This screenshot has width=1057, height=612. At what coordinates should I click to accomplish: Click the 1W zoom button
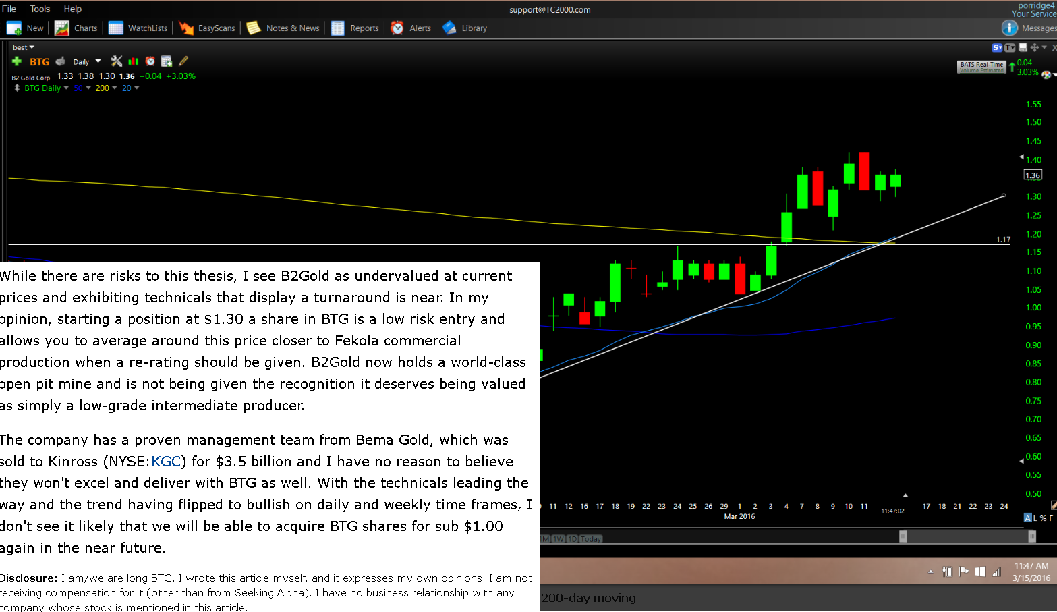[x=559, y=538]
